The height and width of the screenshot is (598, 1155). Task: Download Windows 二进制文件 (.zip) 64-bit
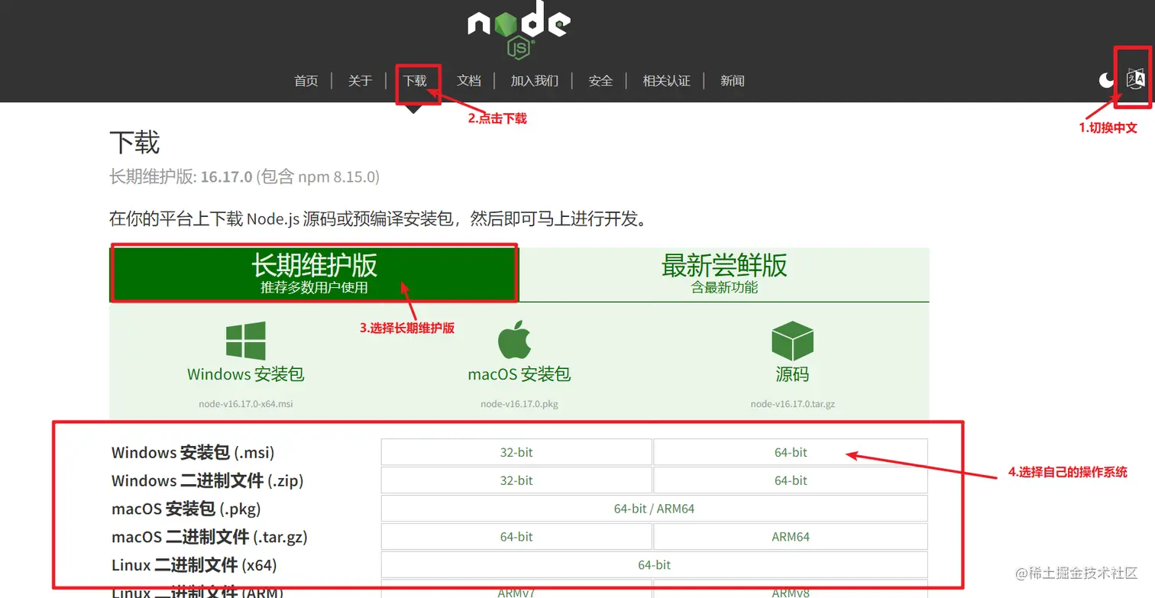(791, 480)
